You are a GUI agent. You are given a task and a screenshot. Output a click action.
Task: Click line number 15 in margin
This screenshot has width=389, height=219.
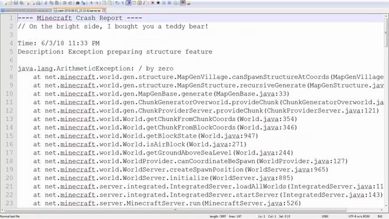pyautogui.click(x=9, y=136)
